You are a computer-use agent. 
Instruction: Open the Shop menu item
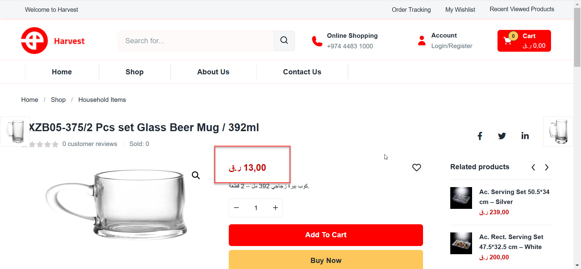[135, 72]
